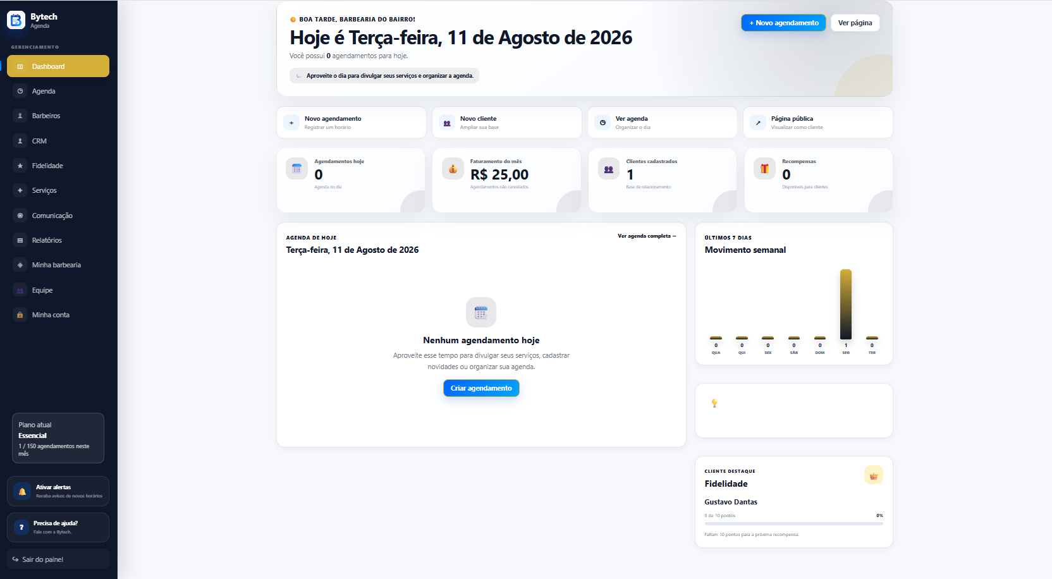Click Sair do painel to log out
This screenshot has width=1052, height=579.
point(58,559)
